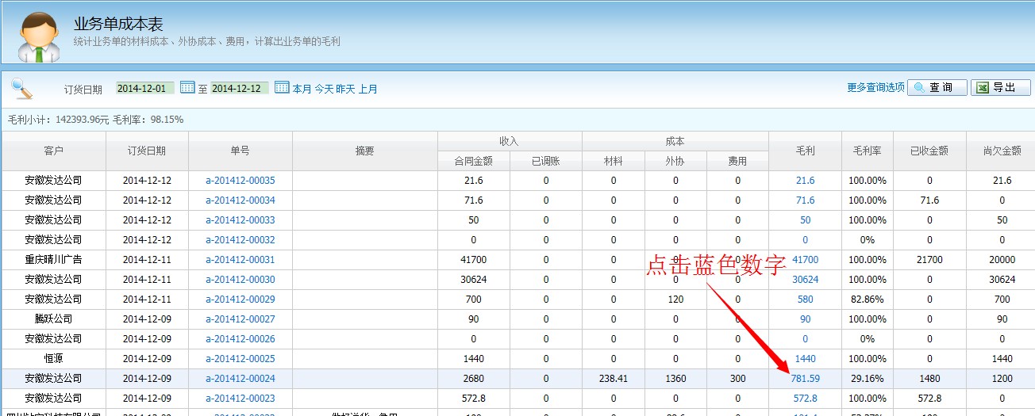This screenshot has width=1035, height=416.
Task: Select the 昨天 quick date filter
Action: pyautogui.click(x=345, y=89)
